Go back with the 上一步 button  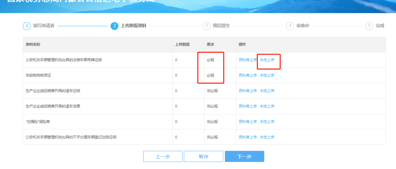[163, 157]
